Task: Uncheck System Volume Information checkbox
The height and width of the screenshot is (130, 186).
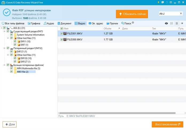Action: click(11, 35)
